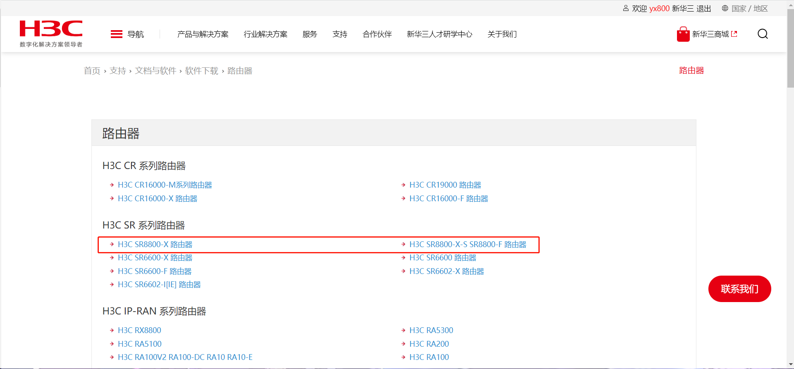The width and height of the screenshot is (794, 369).
Task: Go to 文档与软件 in the breadcrumb
Action: pos(155,71)
